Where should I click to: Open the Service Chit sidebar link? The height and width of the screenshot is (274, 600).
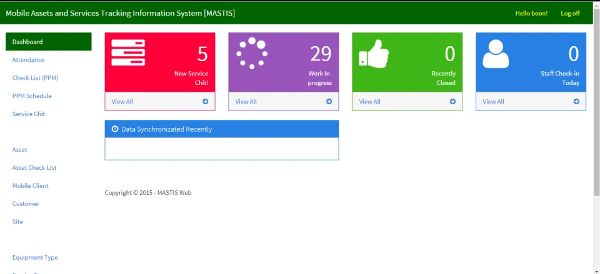point(29,114)
